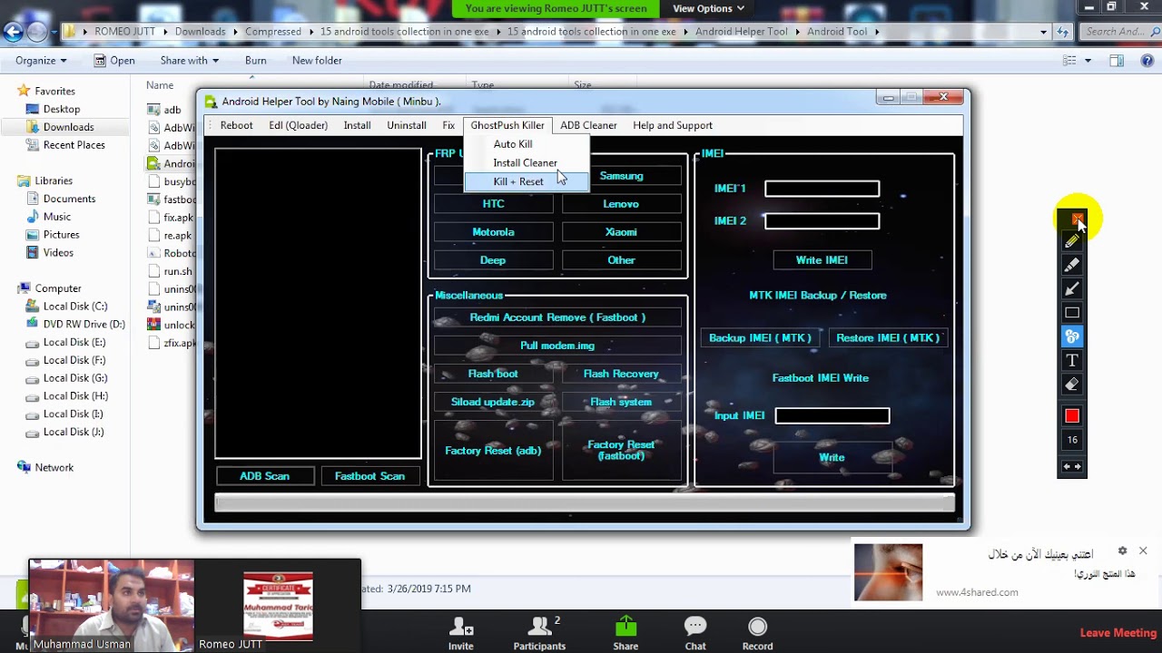Start meeting Record
This screenshot has height=653, width=1162.
point(757,633)
